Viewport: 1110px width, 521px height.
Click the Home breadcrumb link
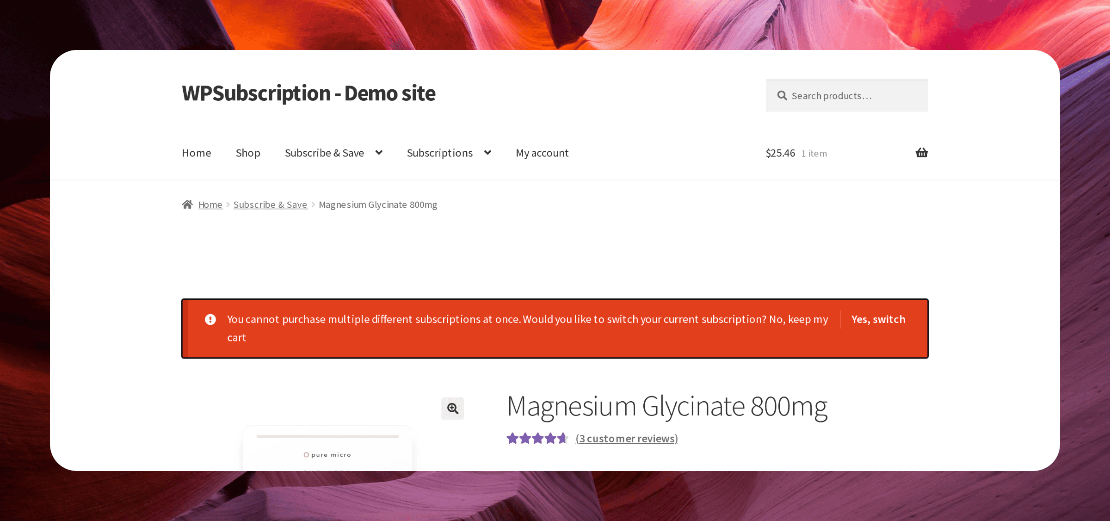(x=210, y=205)
